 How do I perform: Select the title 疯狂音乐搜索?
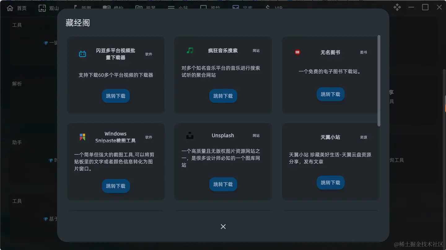(x=223, y=51)
